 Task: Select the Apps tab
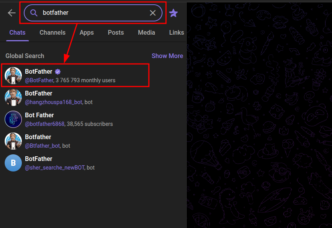pyautogui.click(x=87, y=33)
